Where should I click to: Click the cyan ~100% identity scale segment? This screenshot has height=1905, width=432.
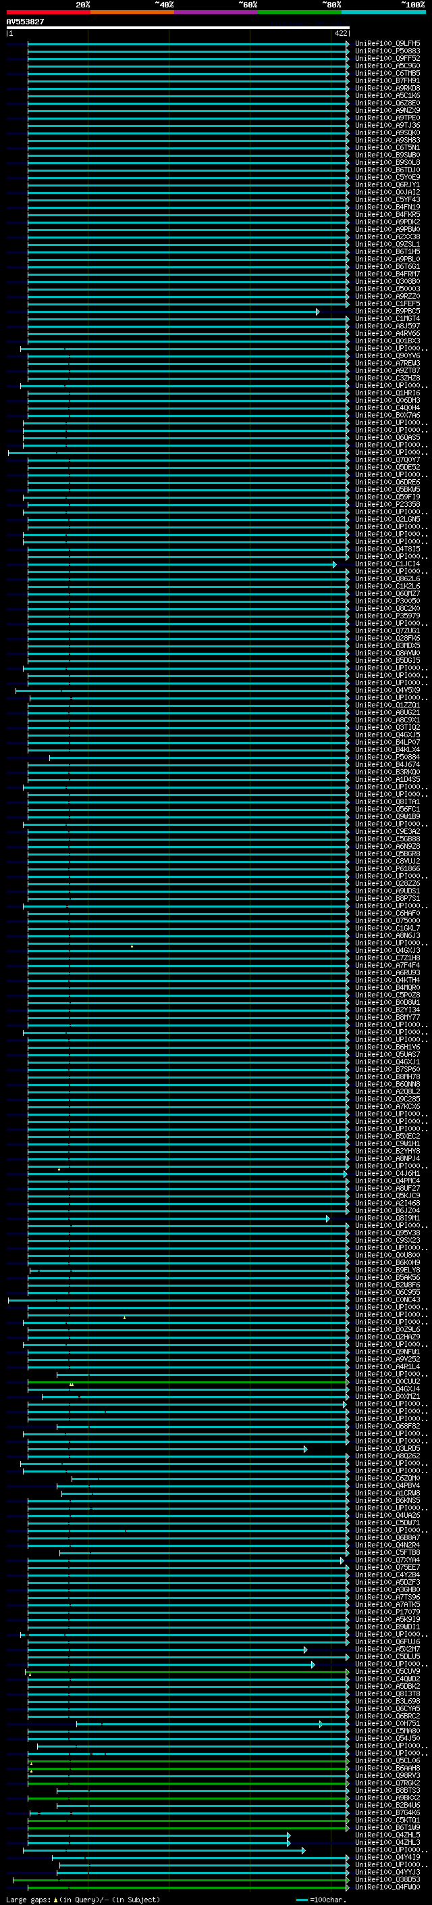pos(383,12)
